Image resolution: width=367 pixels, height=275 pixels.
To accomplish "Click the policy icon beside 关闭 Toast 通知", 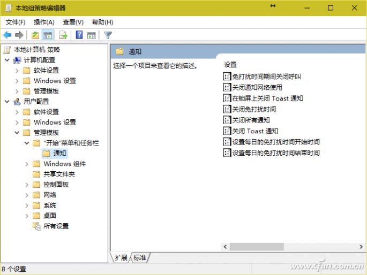I will pos(227,131).
